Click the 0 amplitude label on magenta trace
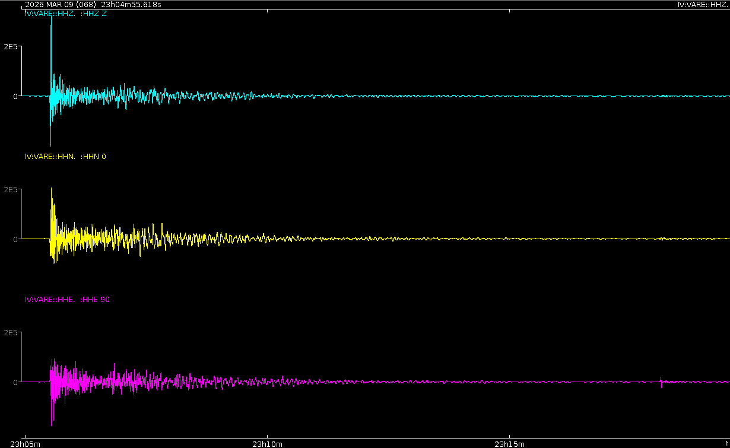This screenshot has height=448, width=730. pos(15,383)
